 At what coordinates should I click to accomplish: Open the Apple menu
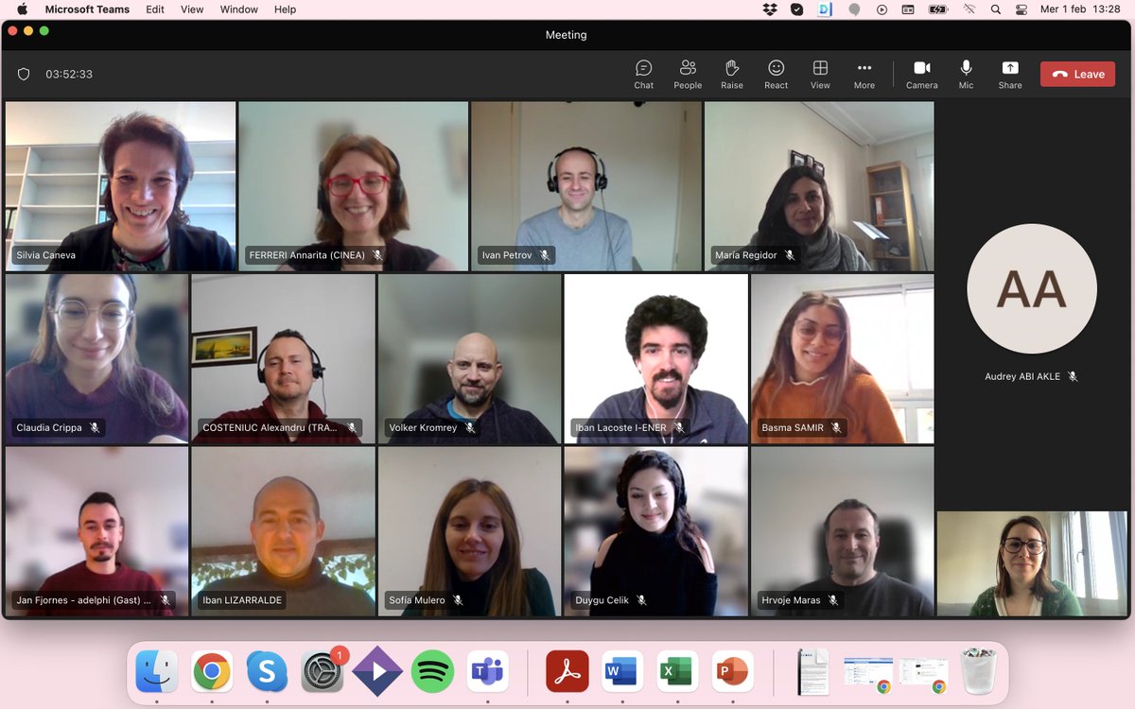(x=22, y=9)
